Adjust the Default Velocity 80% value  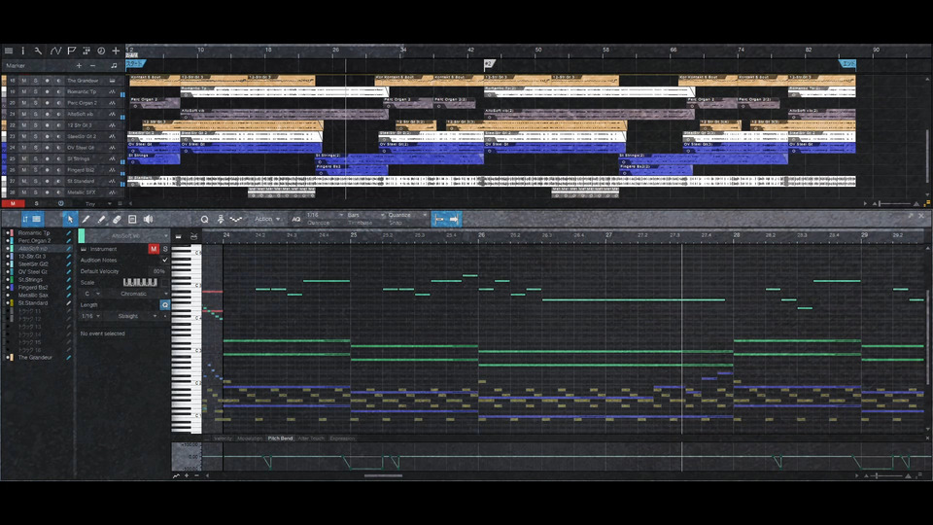point(158,271)
